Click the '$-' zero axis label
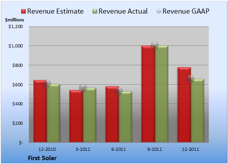This screenshot has height=164, width=228. click(x=21, y=142)
